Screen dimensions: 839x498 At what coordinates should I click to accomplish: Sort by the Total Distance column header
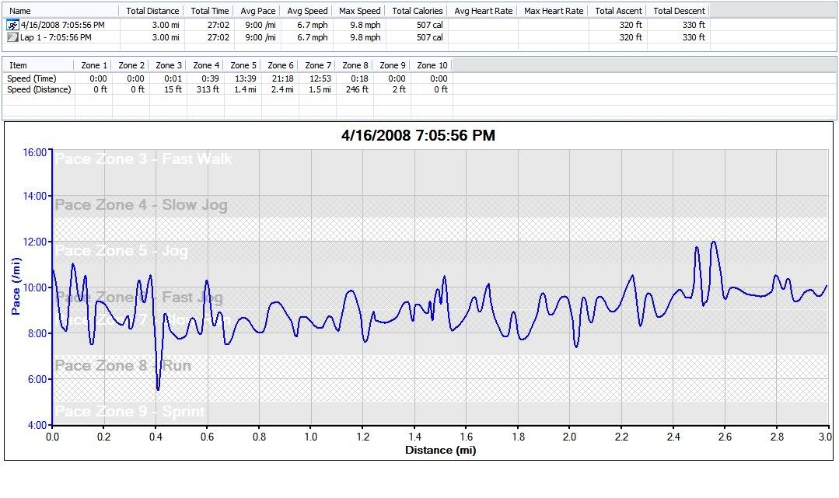pos(152,11)
